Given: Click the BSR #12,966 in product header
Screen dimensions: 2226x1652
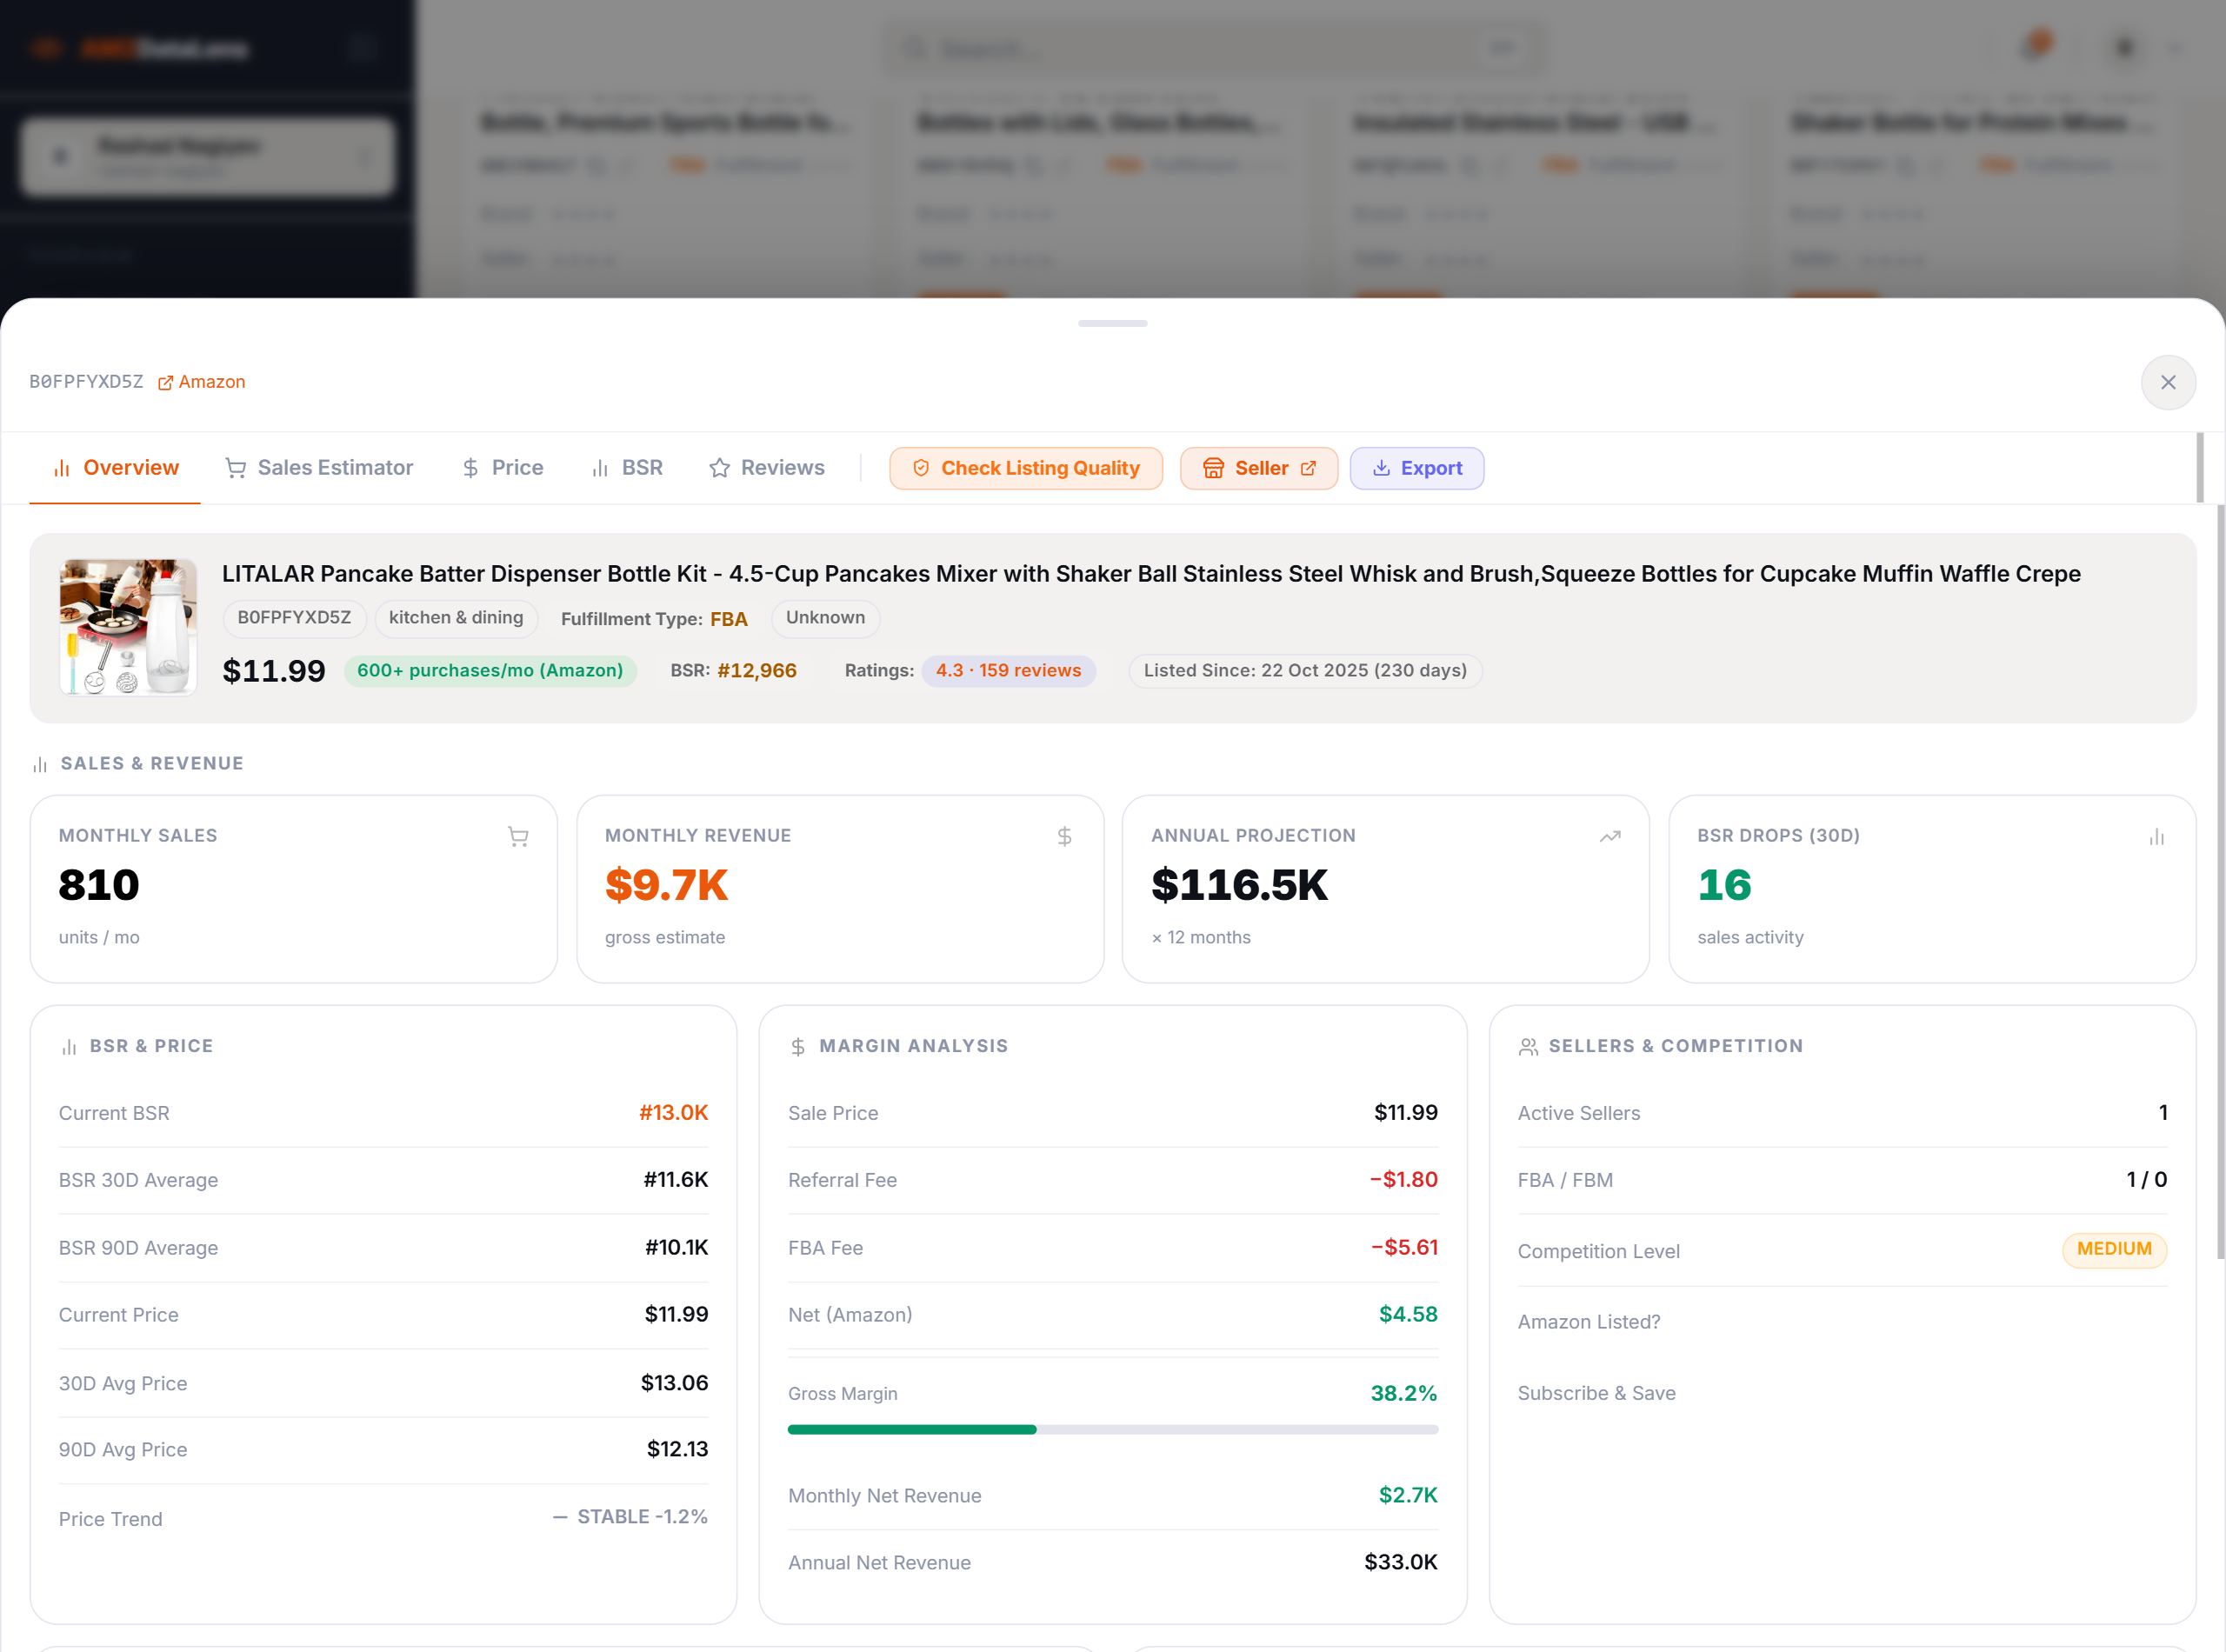Looking at the screenshot, I should click(x=757, y=671).
